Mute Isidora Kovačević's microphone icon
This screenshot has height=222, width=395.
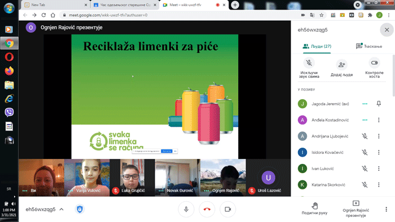(365, 152)
